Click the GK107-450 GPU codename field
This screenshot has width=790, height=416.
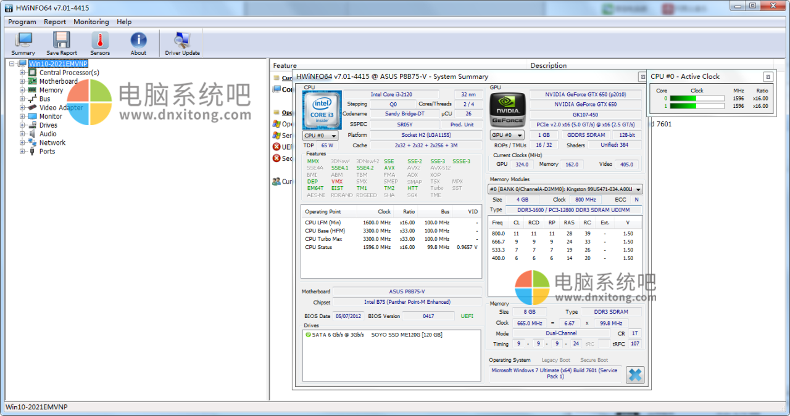[586, 114]
